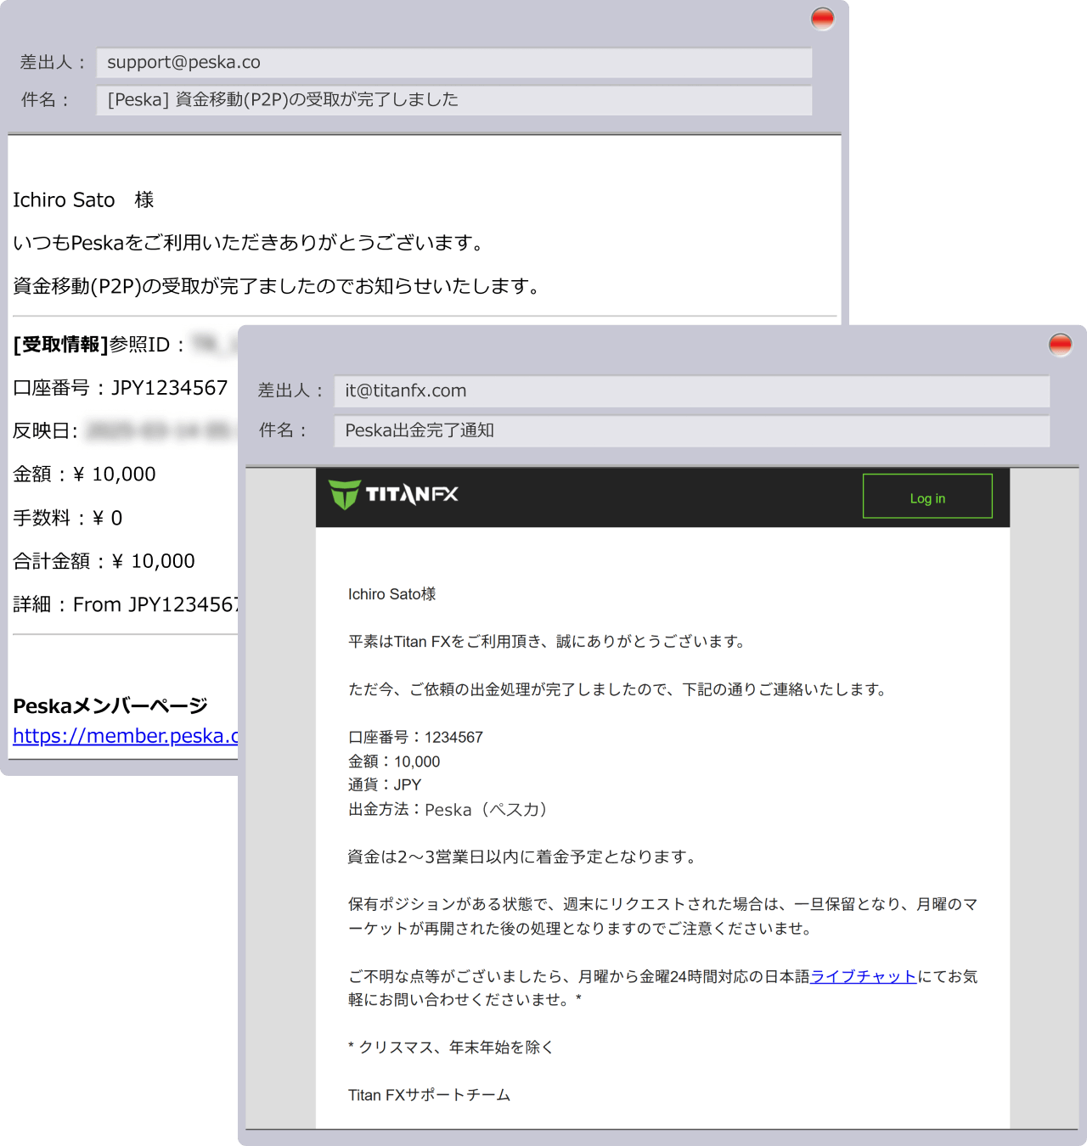Open the Peska member page link
1087x1146 pixels.
pyautogui.click(x=124, y=736)
